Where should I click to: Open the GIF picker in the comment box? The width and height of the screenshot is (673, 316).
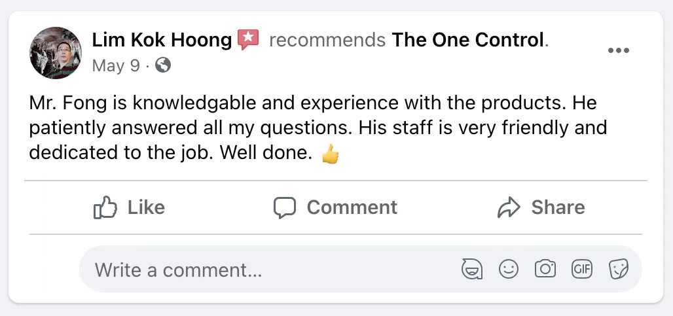[x=582, y=269]
